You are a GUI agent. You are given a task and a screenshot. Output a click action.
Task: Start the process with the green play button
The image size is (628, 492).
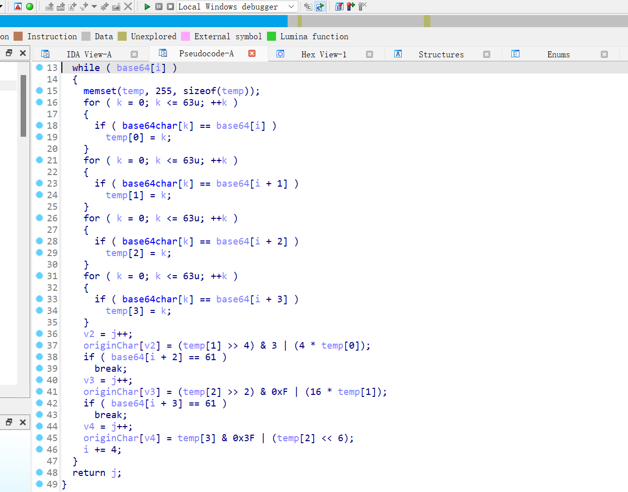tap(147, 7)
